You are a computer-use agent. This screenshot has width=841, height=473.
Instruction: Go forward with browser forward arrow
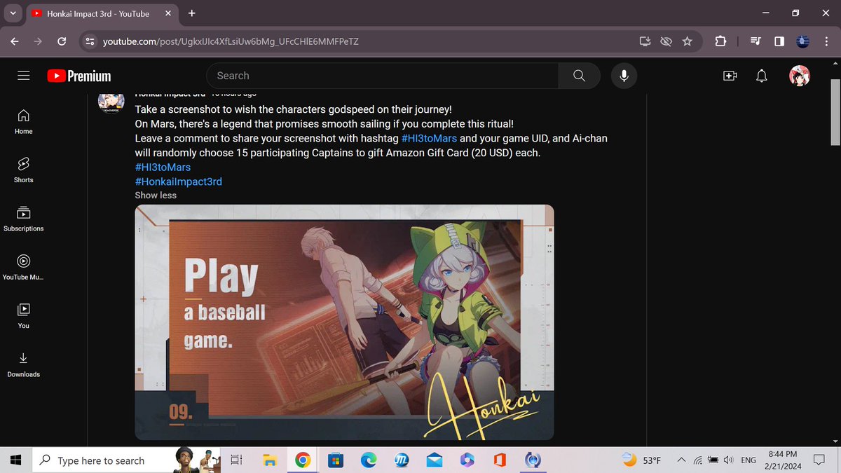38,41
